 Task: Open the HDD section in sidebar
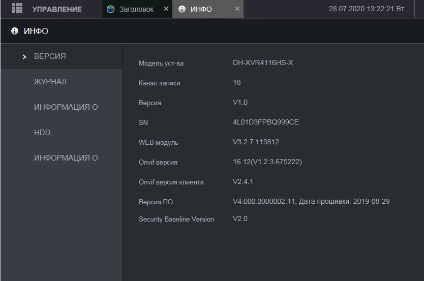pos(42,133)
